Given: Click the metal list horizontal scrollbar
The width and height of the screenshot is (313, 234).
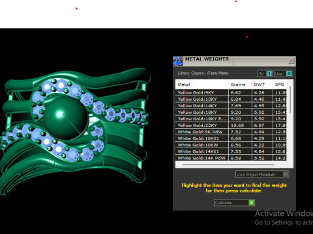Looking at the screenshot, I should pos(228,164).
